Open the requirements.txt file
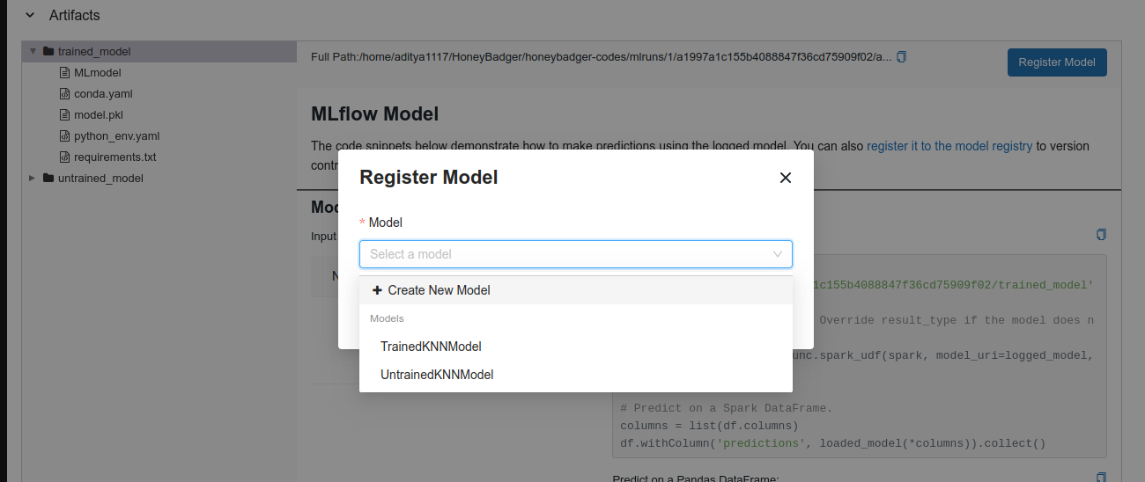This screenshot has width=1145, height=482. tap(115, 157)
